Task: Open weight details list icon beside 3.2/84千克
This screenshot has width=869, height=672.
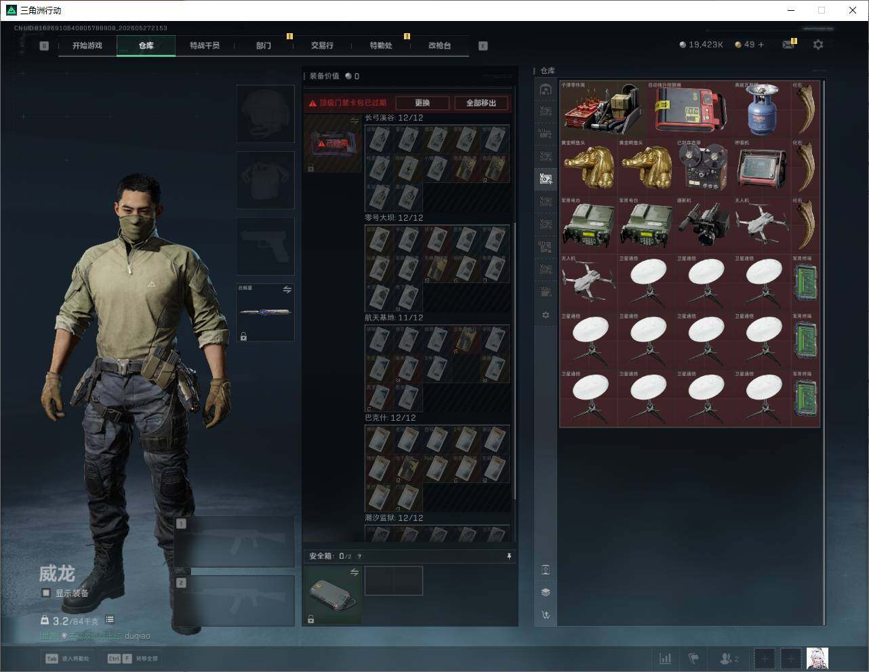Action: coord(110,620)
